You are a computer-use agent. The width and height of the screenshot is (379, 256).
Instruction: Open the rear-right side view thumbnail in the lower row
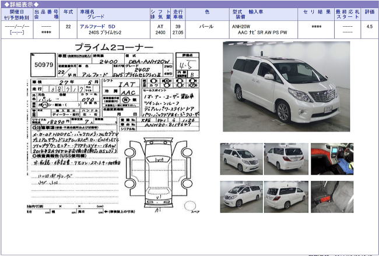pos(286,197)
